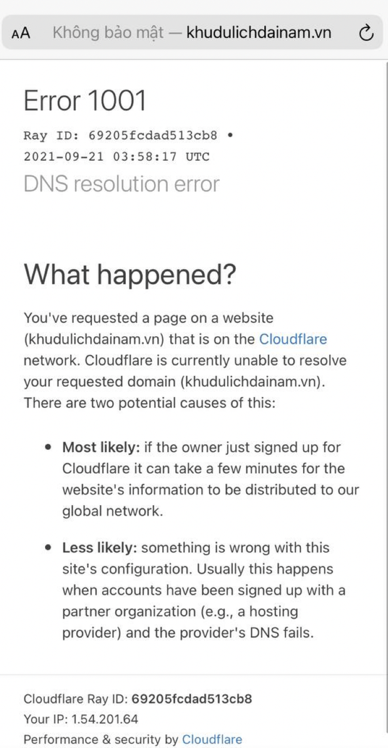388x748 pixels.
Task: Click the bullet dot before "Less likely"
Action: tap(48, 548)
